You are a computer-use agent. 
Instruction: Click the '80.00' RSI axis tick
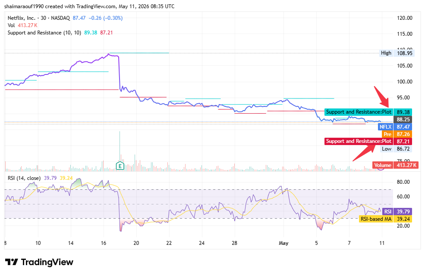point(403,182)
